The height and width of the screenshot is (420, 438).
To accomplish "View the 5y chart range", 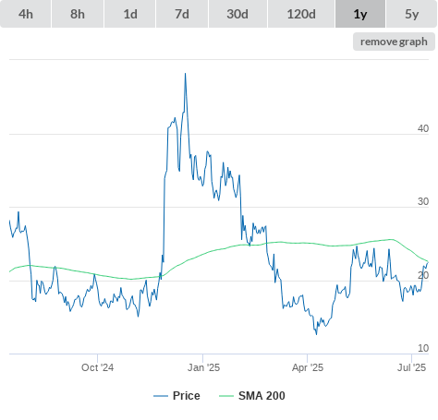I will point(412,14).
